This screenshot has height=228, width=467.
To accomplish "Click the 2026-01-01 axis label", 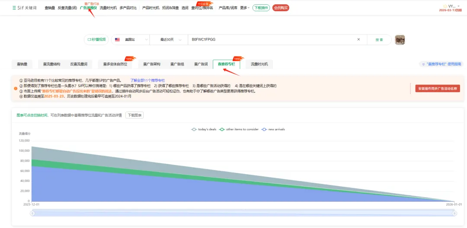I will [454, 205].
